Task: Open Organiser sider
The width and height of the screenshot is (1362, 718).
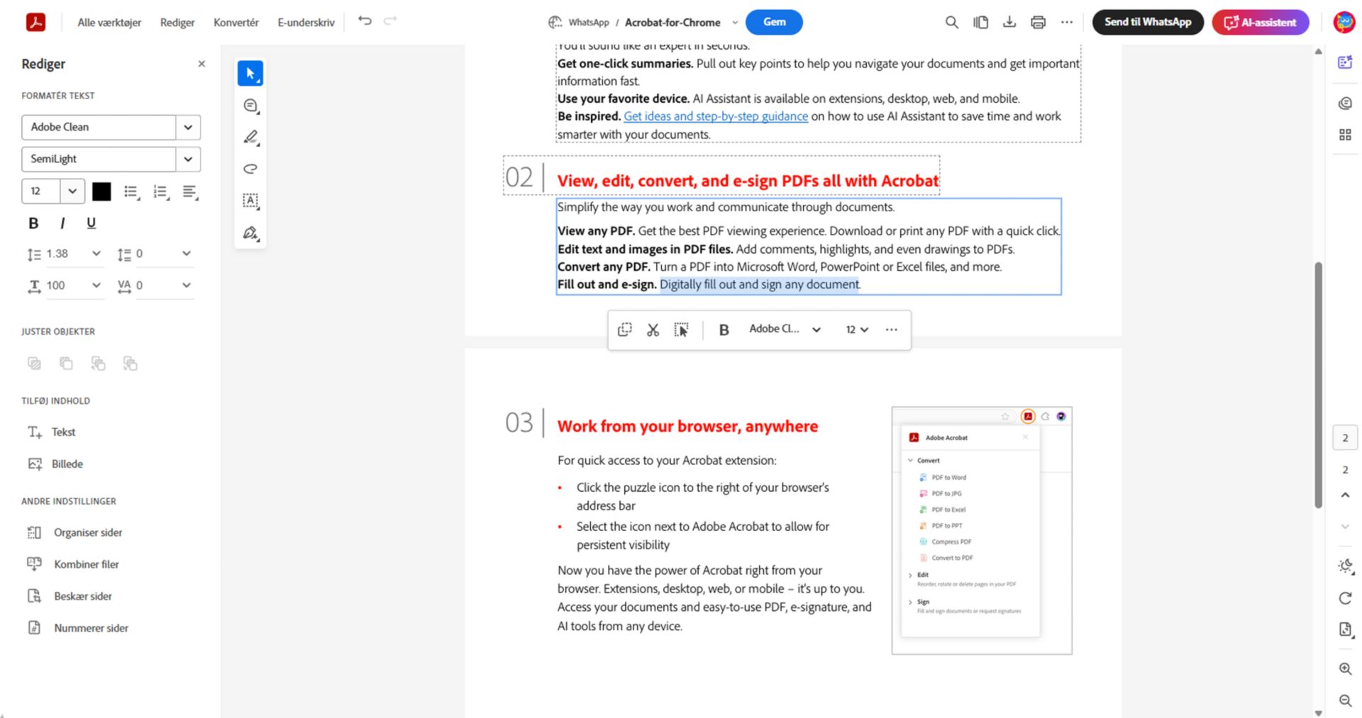Action: (74, 532)
